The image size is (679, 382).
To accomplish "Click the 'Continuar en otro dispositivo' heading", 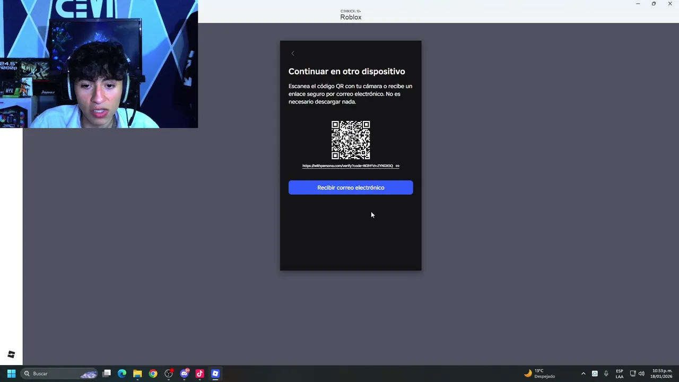I will click(346, 71).
